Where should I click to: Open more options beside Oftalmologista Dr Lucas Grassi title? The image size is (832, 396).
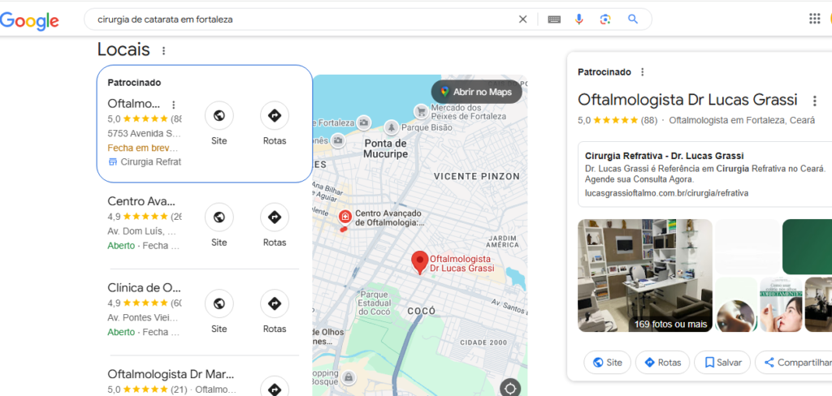coord(814,101)
